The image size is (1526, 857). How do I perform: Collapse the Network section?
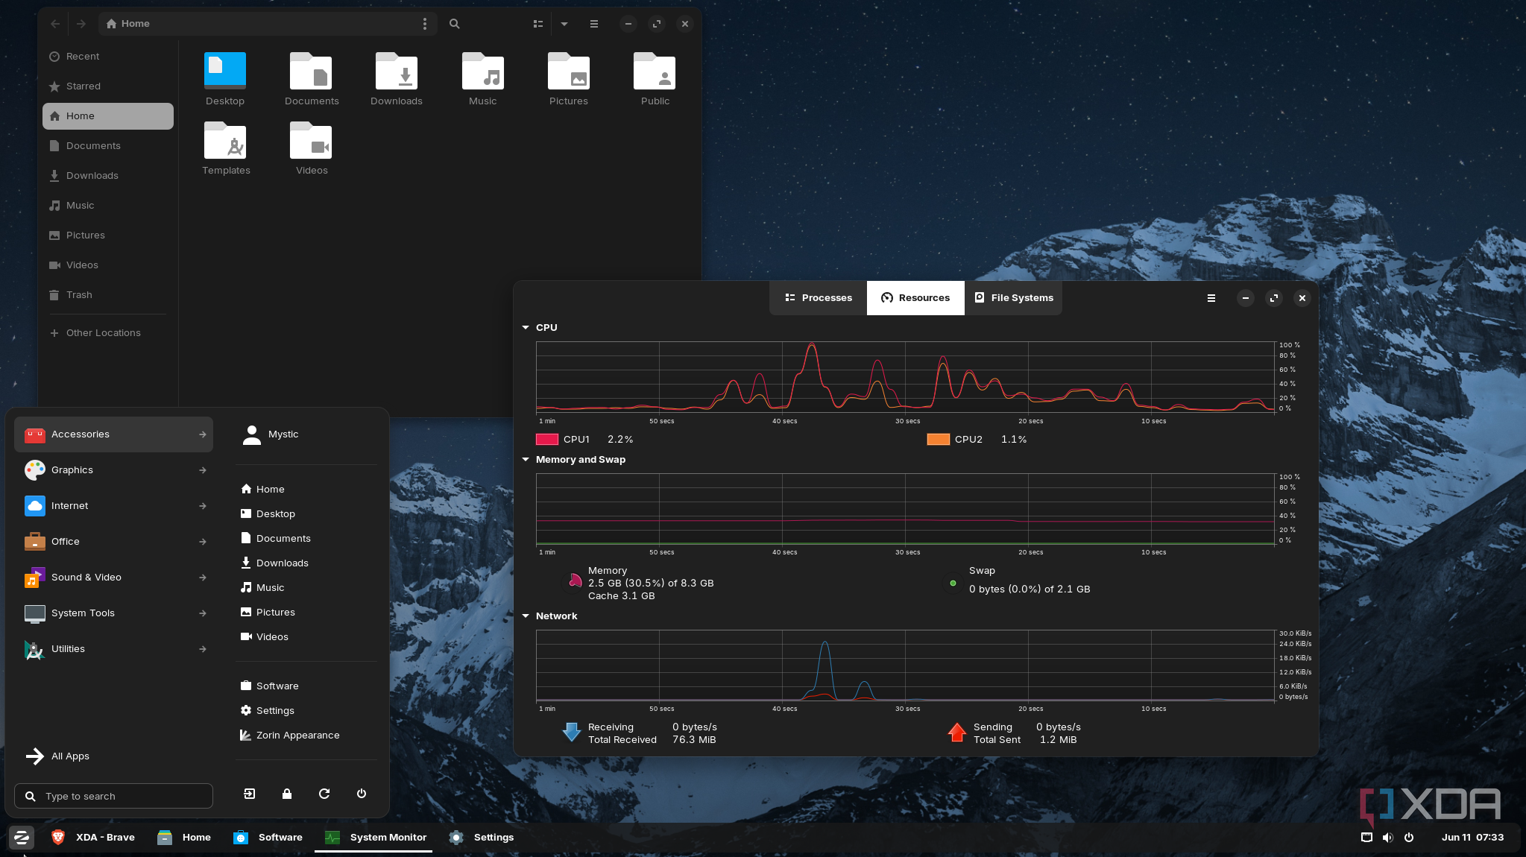click(x=526, y=616)
